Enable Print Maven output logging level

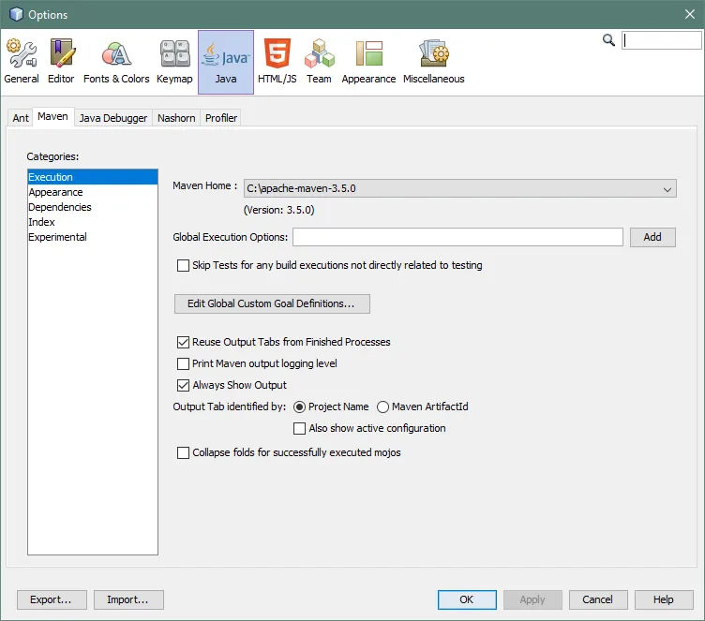(183, 364)
